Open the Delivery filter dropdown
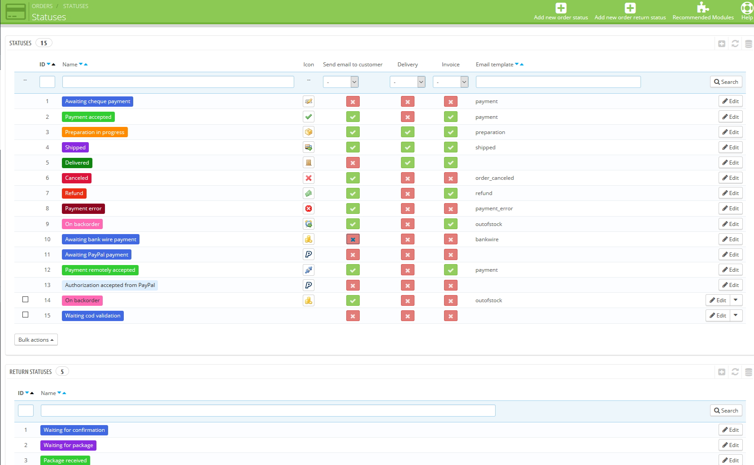 (x=408, y=82)
